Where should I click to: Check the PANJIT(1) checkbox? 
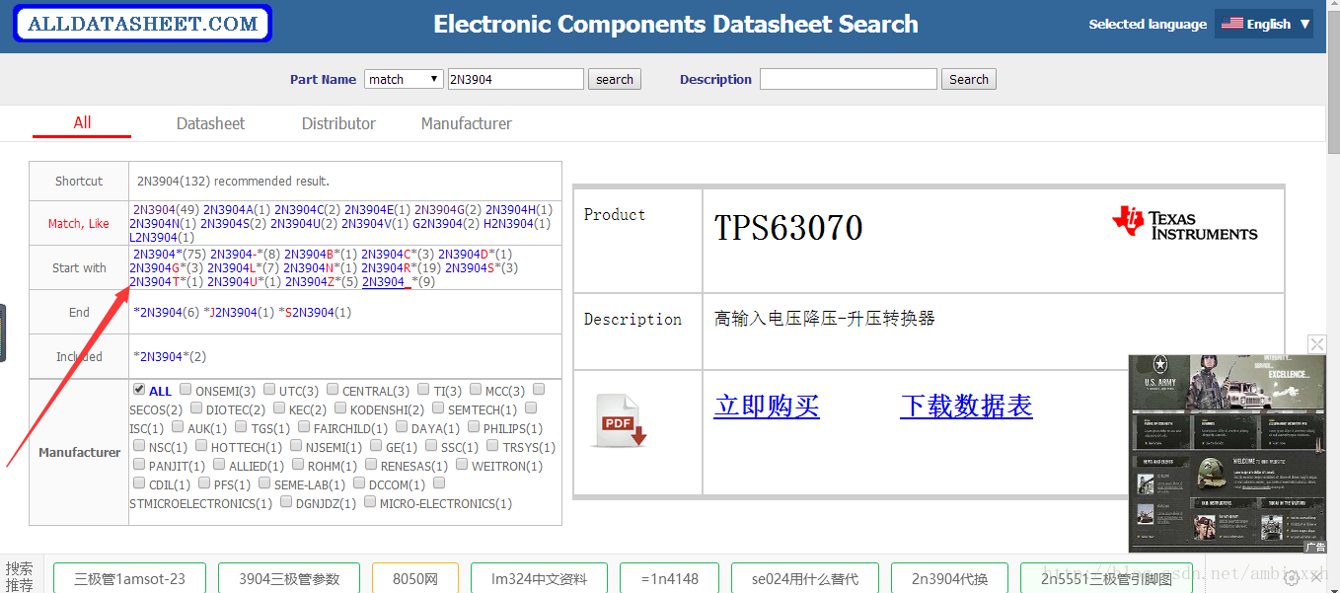139,465
